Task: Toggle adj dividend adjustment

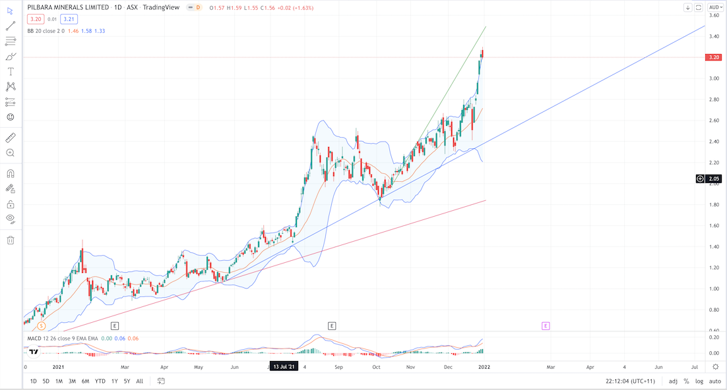Action: (673, 381)
